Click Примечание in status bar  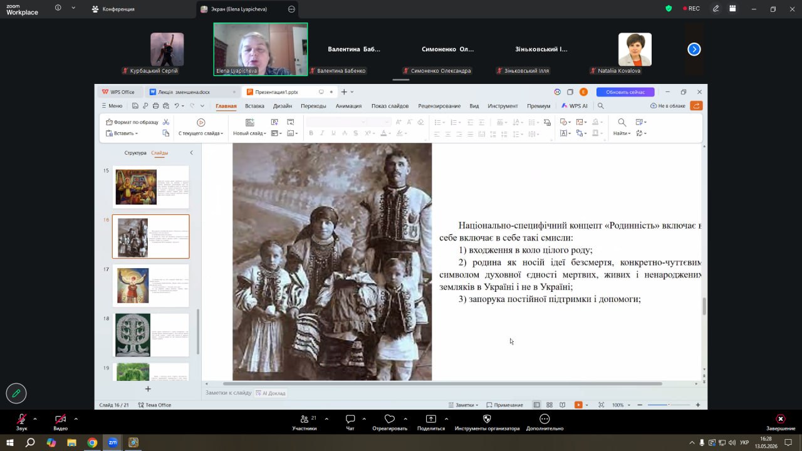click(504, 405)
